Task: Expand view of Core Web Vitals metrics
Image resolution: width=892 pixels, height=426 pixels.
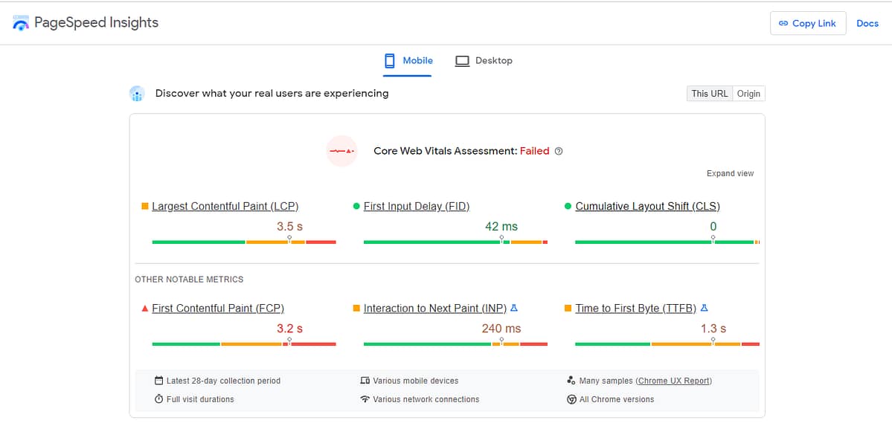Action: click(x=730, y=173)
